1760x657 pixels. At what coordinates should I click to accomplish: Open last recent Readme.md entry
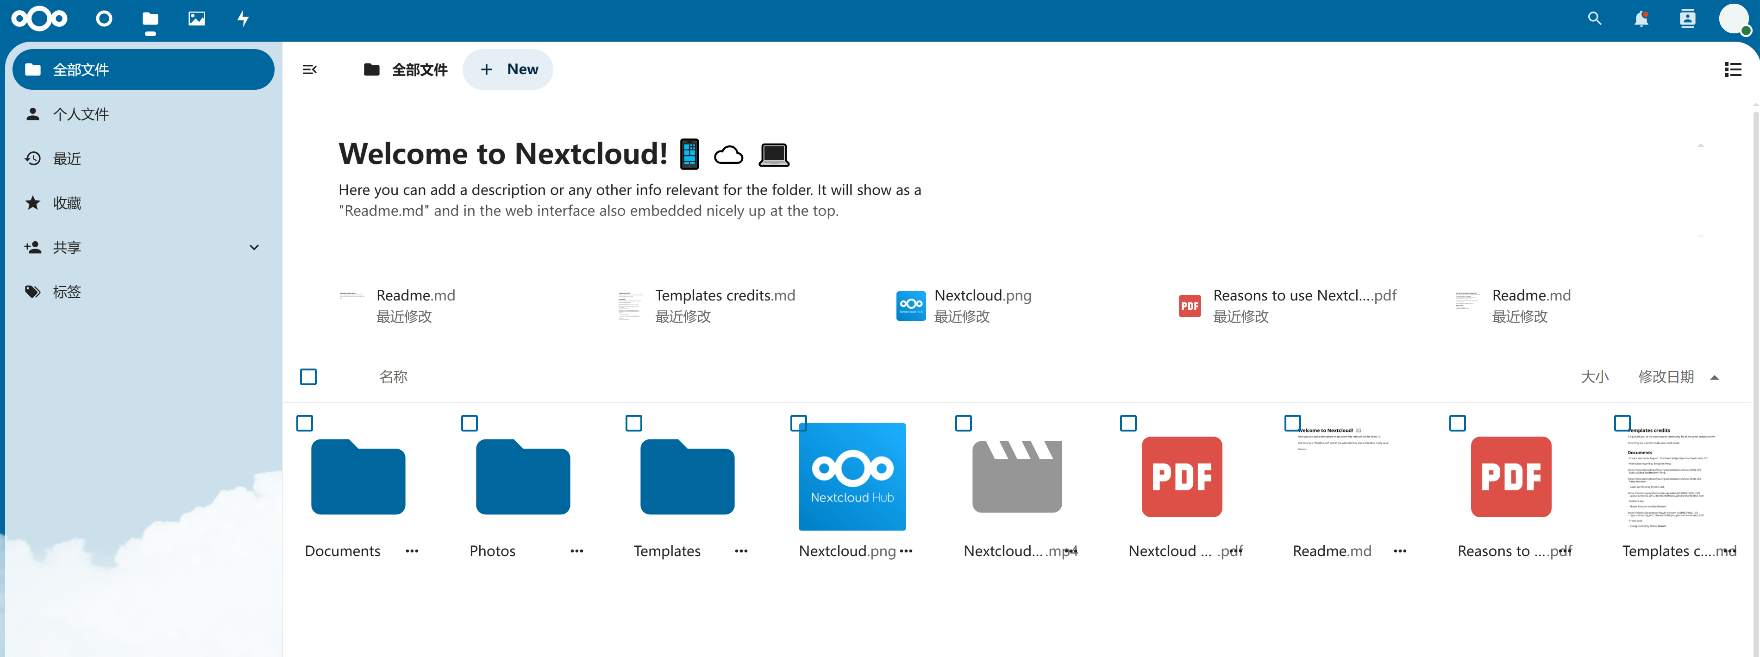[1513, 305]
